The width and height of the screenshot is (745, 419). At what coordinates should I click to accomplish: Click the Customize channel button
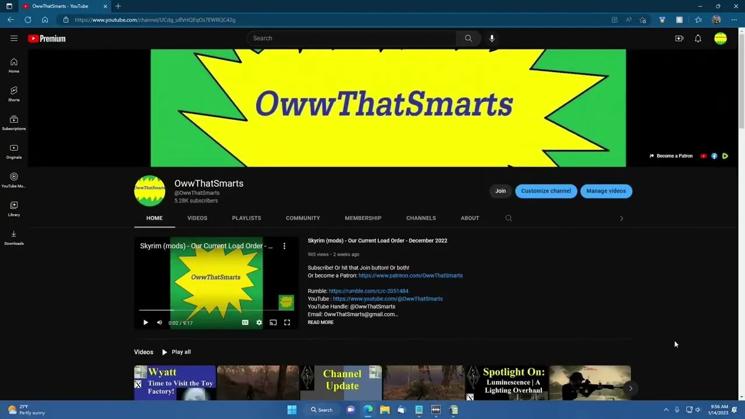point(546,191)
